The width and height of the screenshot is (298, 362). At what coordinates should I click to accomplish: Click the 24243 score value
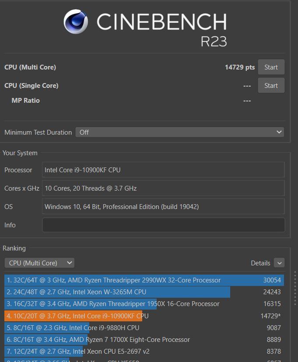272,292
